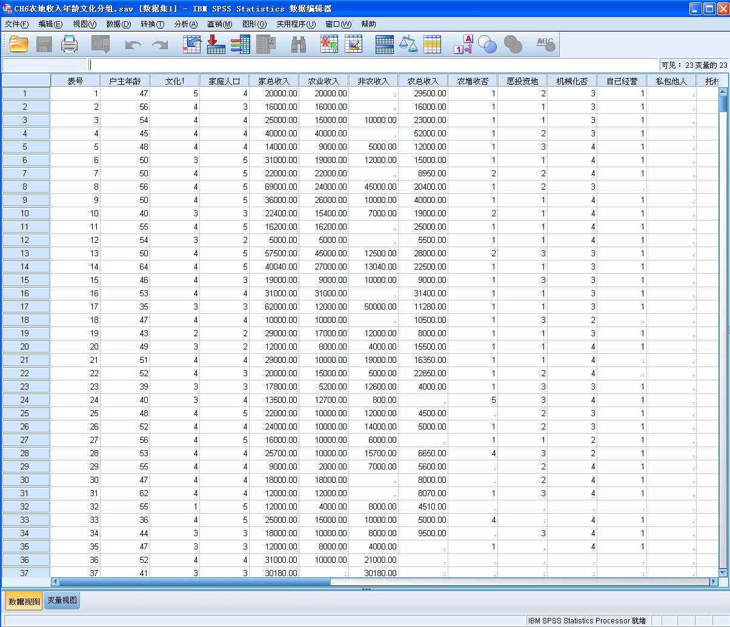Open the 帮助 menu
The image size is (730, 627).
tap(368, 24)
